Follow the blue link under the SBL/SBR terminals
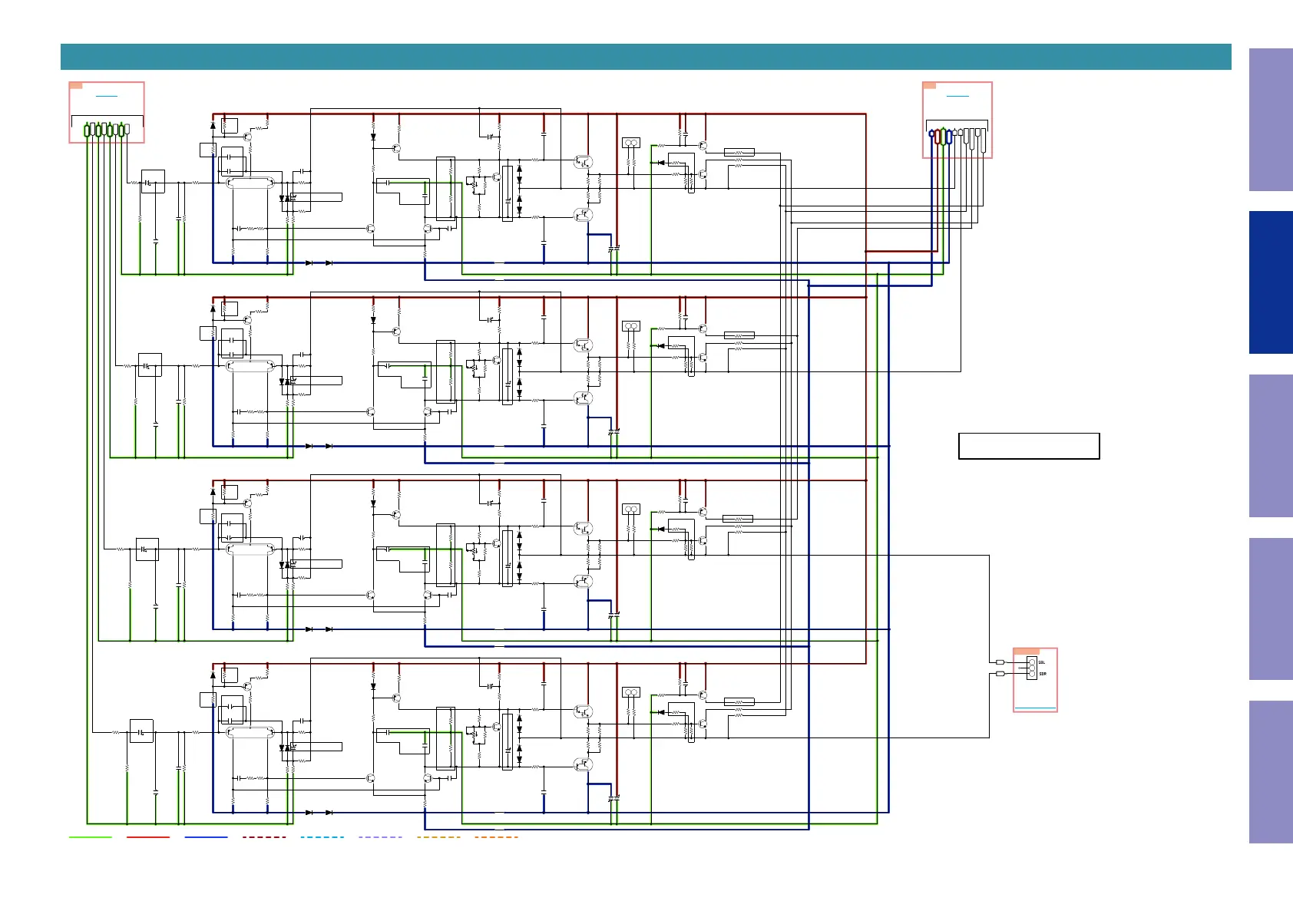This screenshot has width=1293, height=914. (x=1035, y=708)
